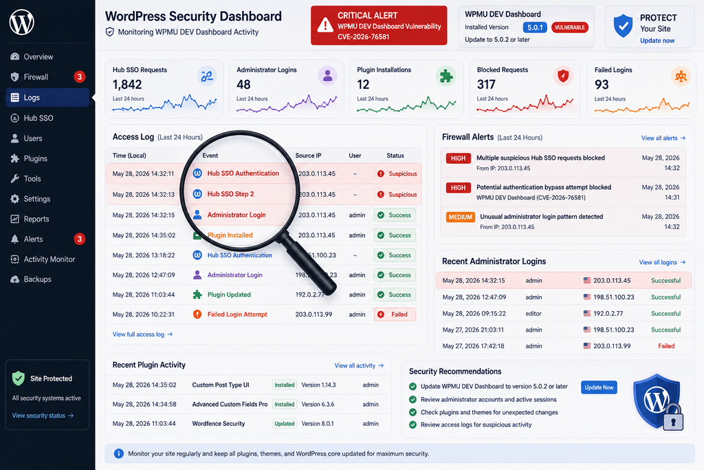The height and width of the screenshot is (470, 704).
Task: Click the Firewall badge showing 3
Action: click(80, 77)
